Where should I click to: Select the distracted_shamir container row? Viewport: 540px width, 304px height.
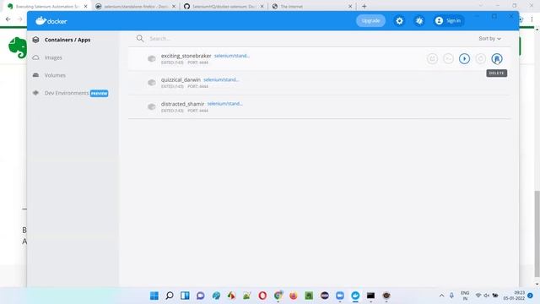319,107
